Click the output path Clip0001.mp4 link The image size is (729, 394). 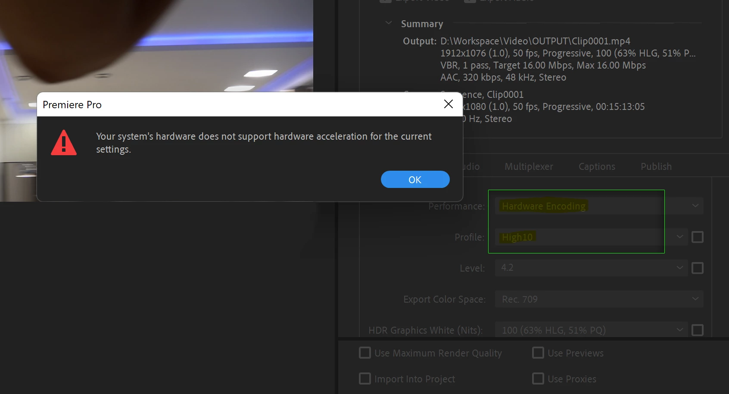tap(535, 41)
